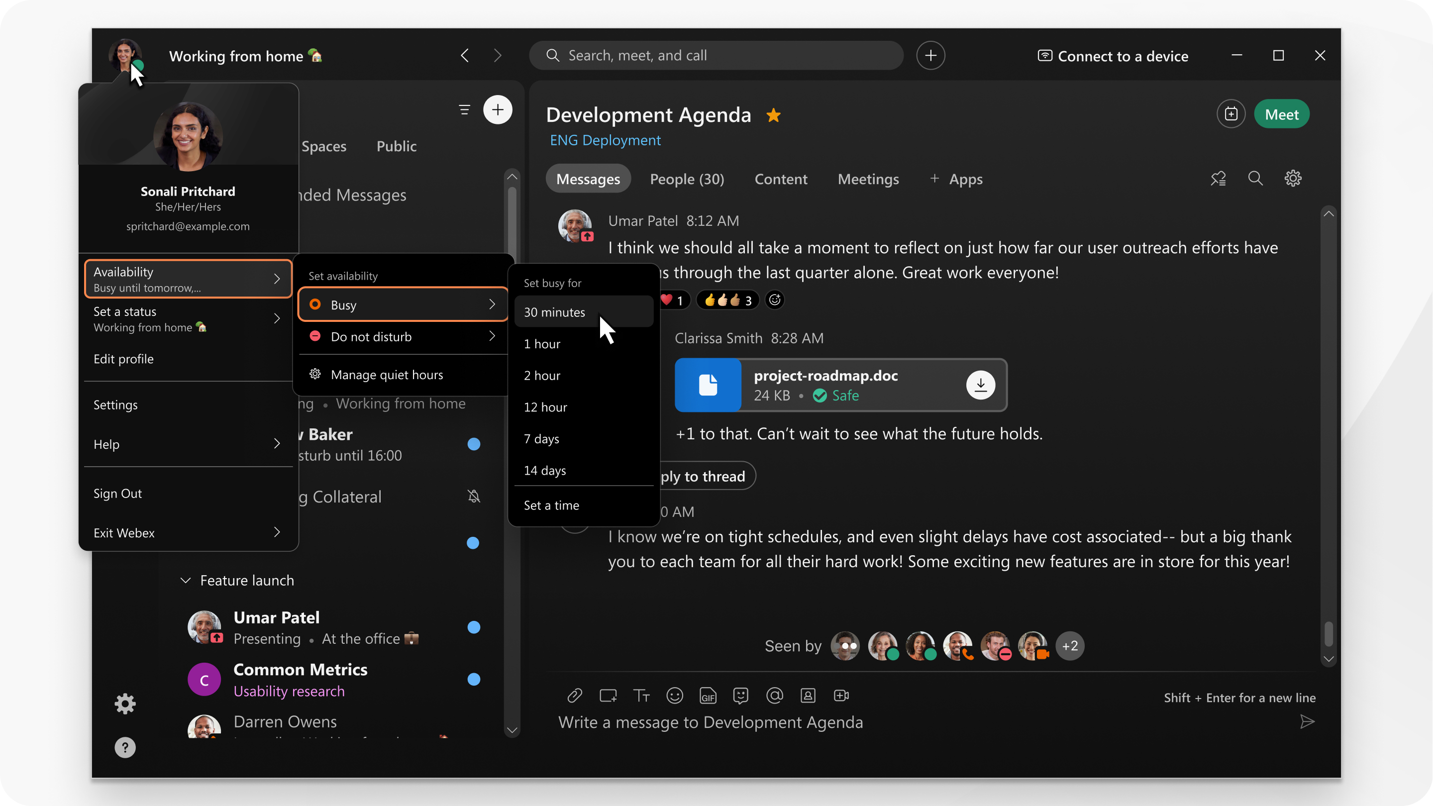Select Do not disturb availability status

371,336
